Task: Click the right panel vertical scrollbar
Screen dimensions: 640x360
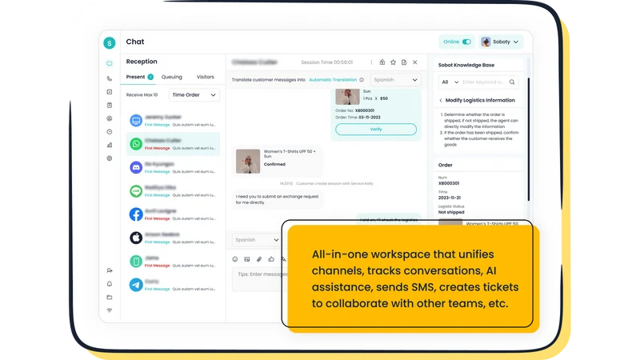Action: click(529, 138)
